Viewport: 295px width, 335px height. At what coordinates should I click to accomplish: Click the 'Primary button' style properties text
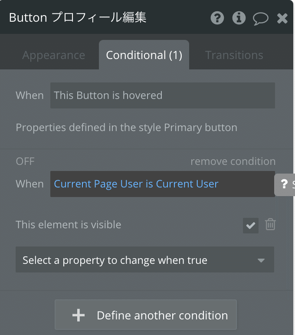point(126,128)
